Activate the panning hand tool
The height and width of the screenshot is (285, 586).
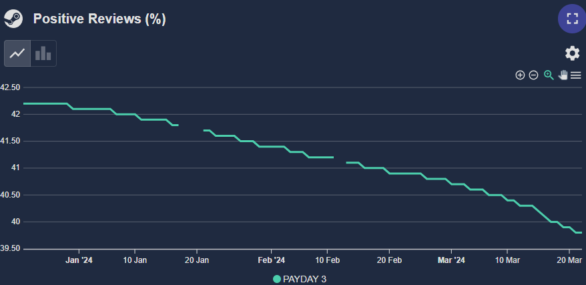563,75
